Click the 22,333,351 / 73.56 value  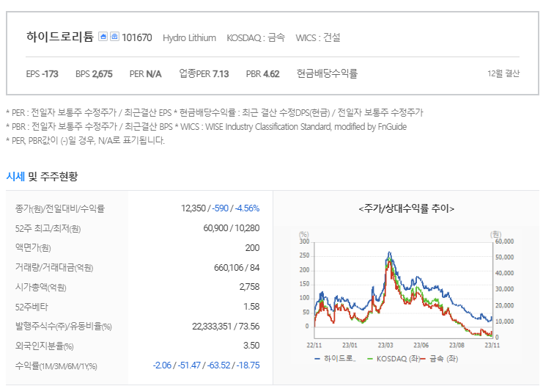click(226, 327)
